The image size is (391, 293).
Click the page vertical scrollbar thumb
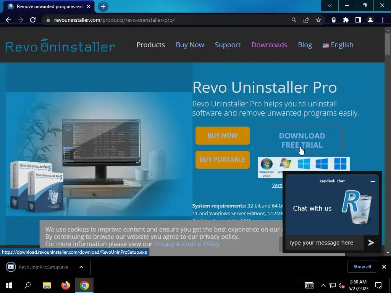tap(388, 43)
